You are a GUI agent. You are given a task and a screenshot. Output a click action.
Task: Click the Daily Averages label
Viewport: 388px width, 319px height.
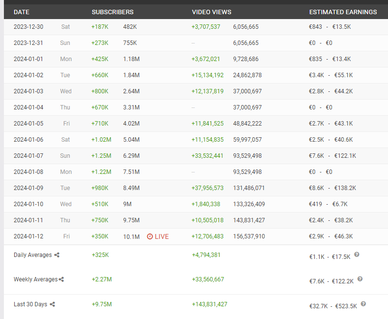tap(33, 255)
